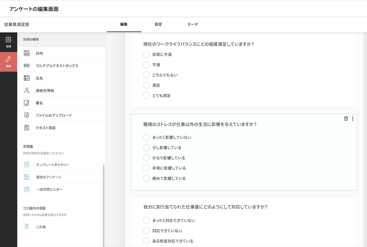This screenshot has width=367, height=247.
Task: Select the 非常に不満 radio button
Action: point(146,54)
